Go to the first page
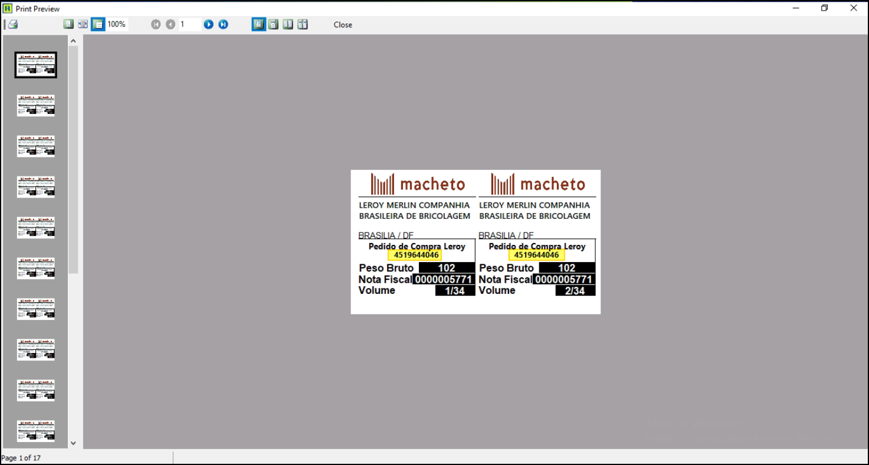Image resolution: width=869 pixels, height=465 pixels. point(156,24)
